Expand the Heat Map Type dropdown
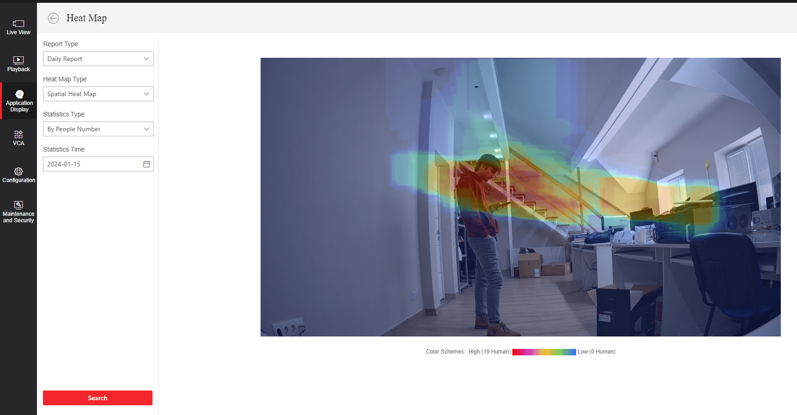797x415 pixels. point(98,94)
